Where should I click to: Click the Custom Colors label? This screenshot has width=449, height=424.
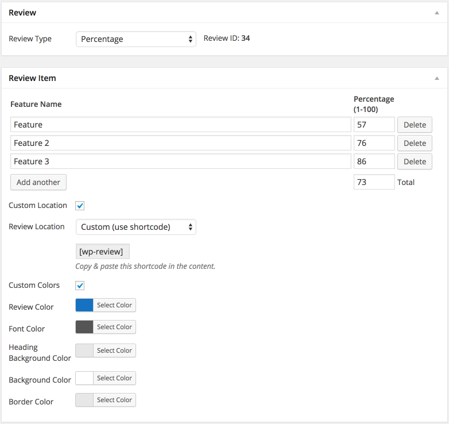34,286
